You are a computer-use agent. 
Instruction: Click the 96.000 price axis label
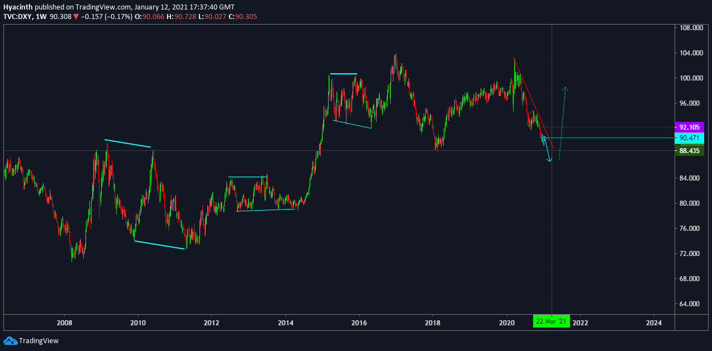[690, 103]
